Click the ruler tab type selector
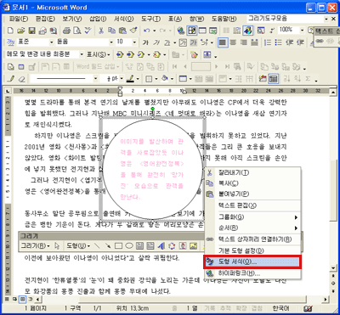The image size is (340, 315). point(8,91)
